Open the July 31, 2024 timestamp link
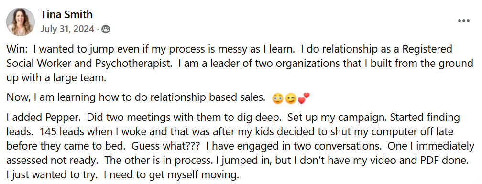 pos(67,29)
